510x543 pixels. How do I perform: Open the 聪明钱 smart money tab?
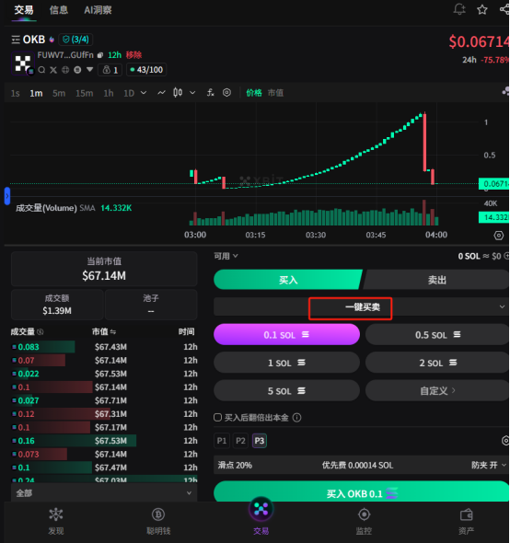(158, 521)
